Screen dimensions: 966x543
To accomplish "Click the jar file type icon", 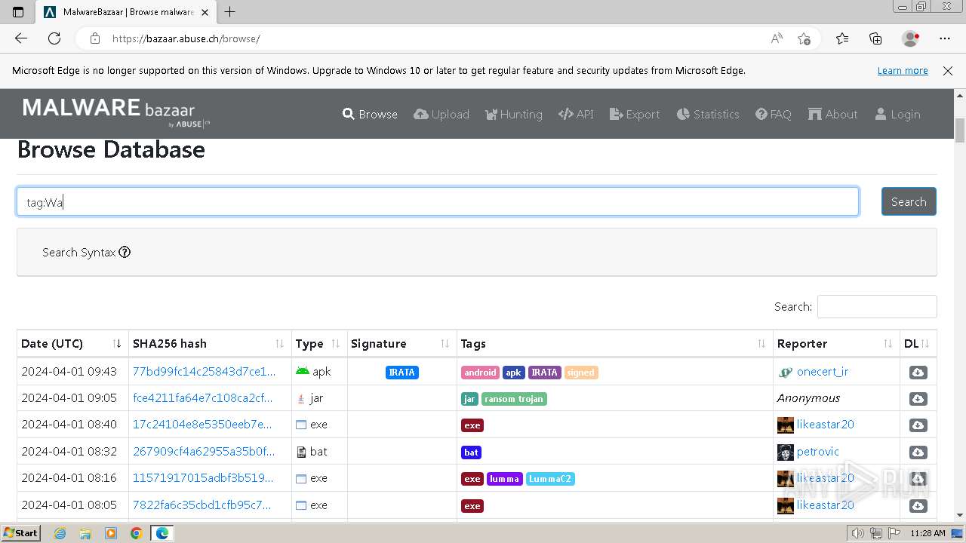I will (x=301, y=398).
